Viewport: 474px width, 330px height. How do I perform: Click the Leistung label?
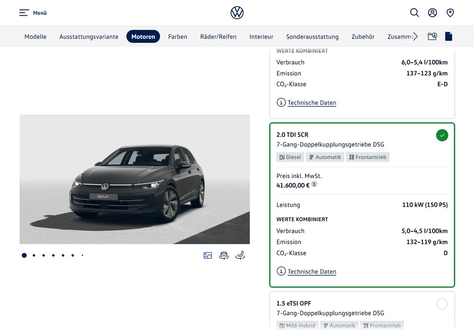[x=288, y=205]
